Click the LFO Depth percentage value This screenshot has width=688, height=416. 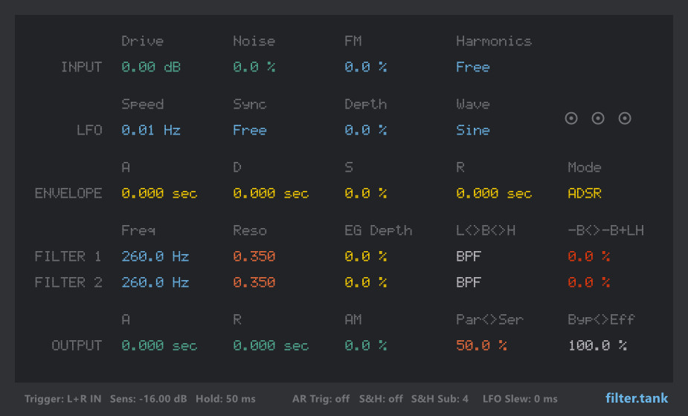pyautogui.click(x=365, y=130)
